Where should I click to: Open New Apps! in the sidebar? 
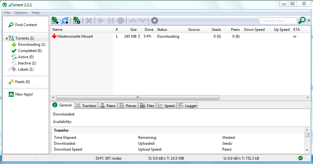(21, 94)
